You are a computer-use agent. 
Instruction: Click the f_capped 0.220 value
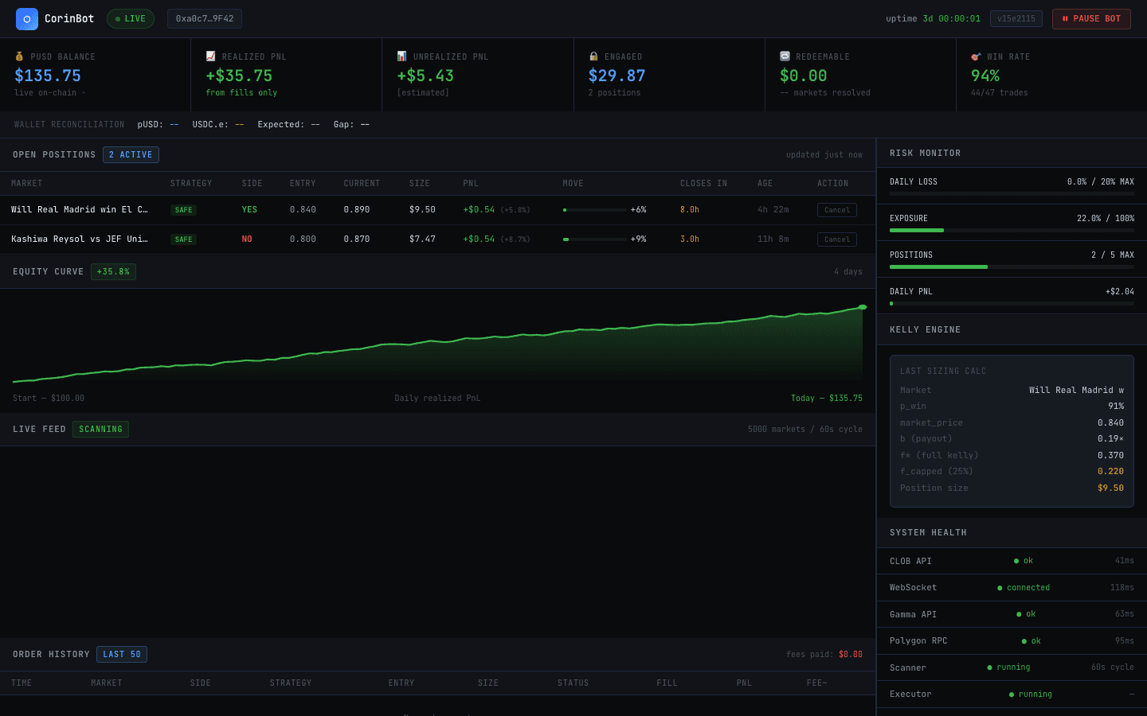tap(1110, 472)
